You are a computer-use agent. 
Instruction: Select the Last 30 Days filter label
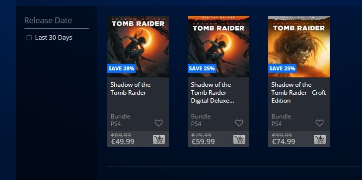click(x=54, y=38)
